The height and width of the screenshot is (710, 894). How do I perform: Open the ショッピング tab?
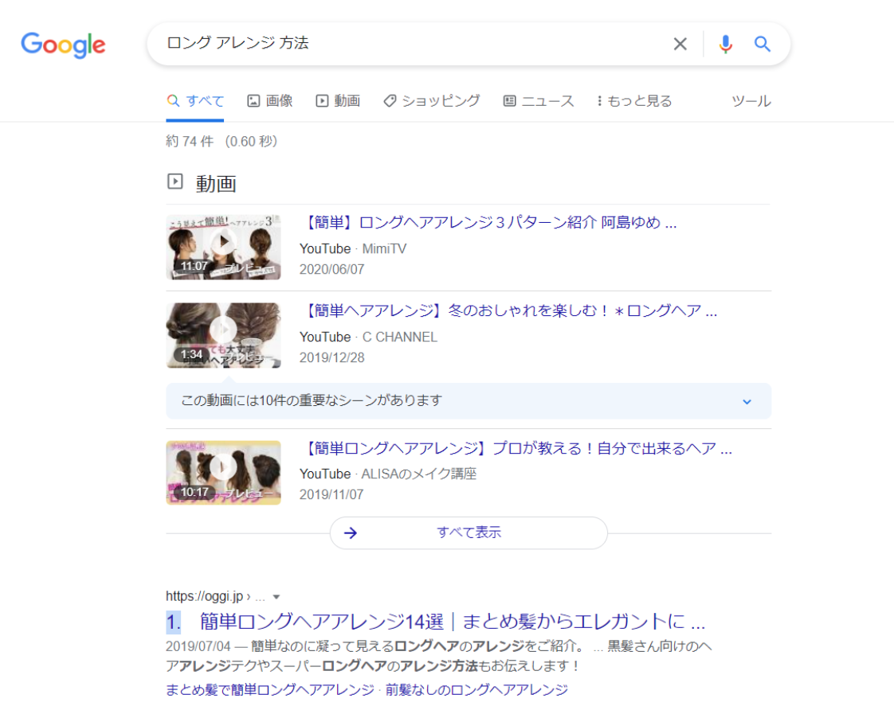431,101
